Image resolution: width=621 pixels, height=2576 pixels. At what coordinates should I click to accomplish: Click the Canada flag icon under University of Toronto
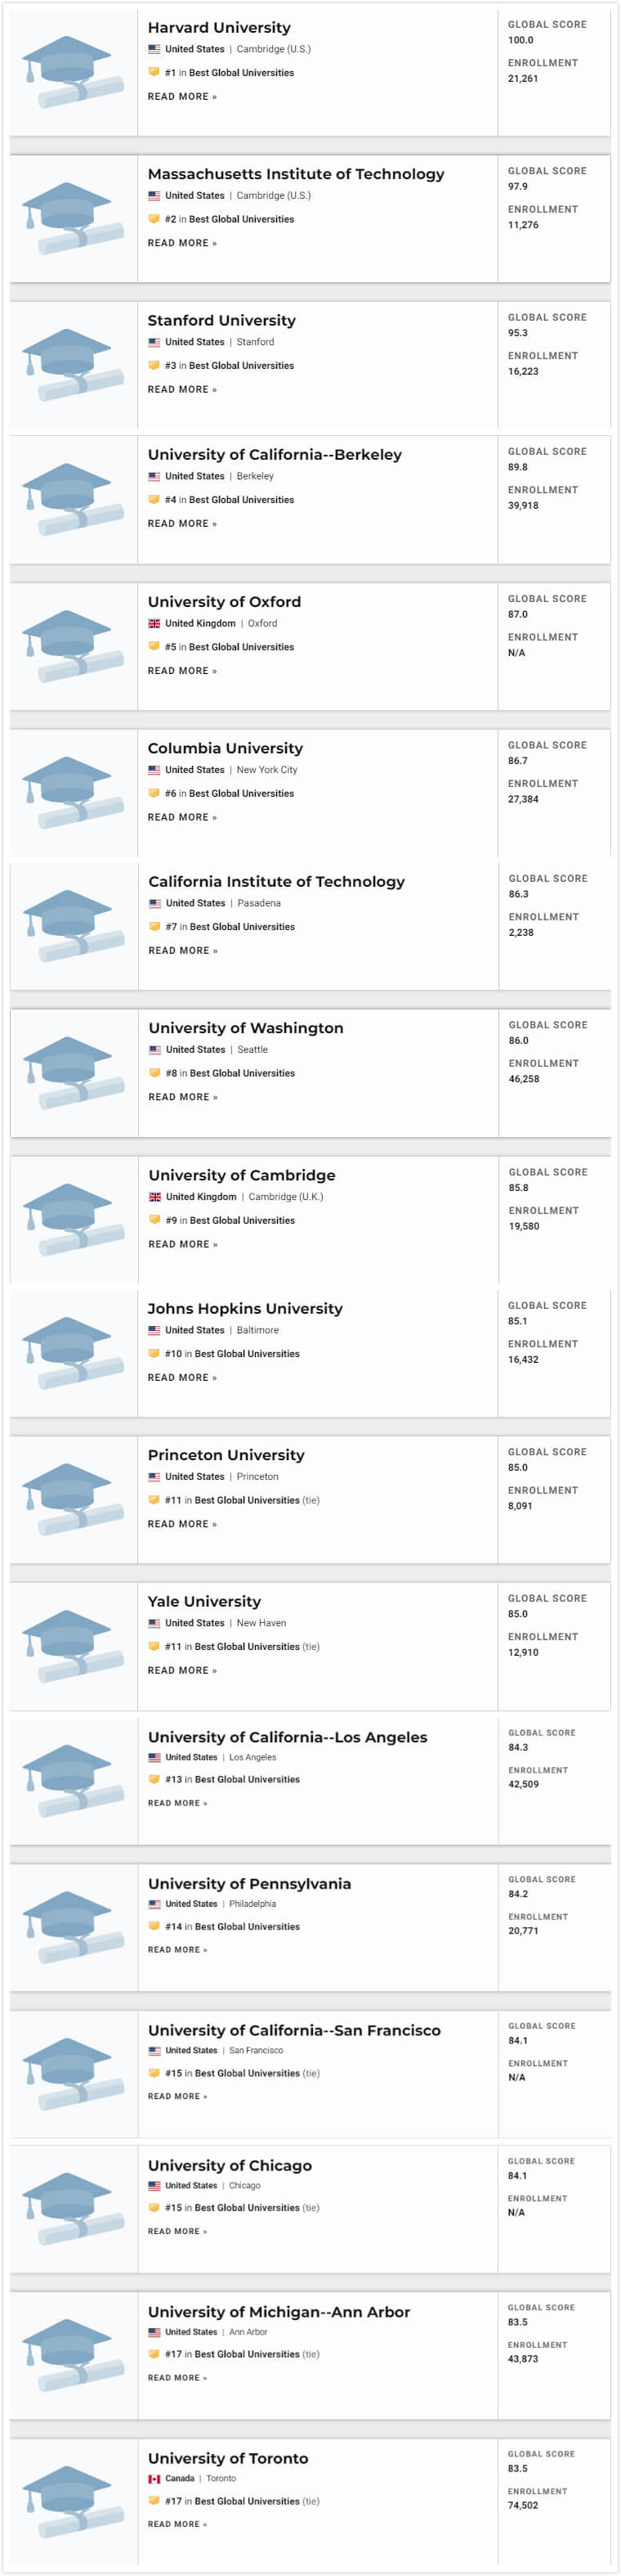154,2478
